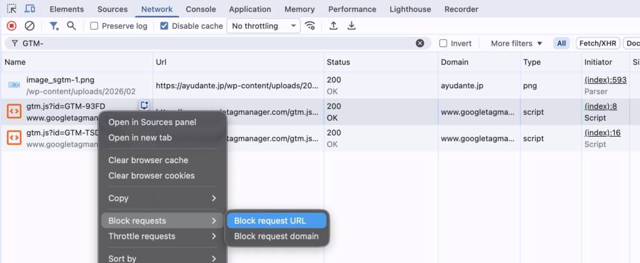Viewport: 640px width, 263px height.
Task: Select Block request URL
Action: coord(276,221)
